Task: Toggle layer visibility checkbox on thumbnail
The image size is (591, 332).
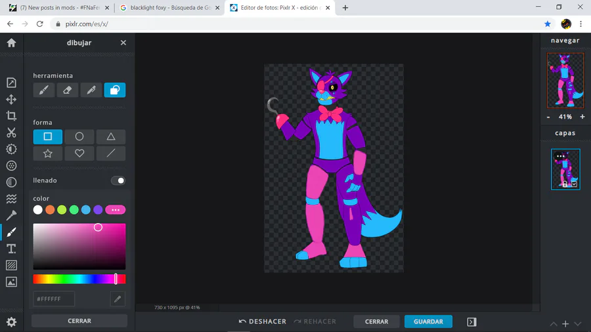Action: 574,184
